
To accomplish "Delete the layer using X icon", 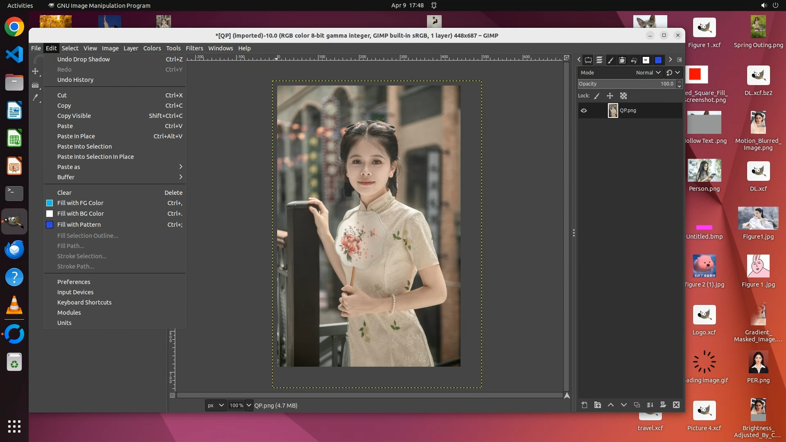I will 676,405.
